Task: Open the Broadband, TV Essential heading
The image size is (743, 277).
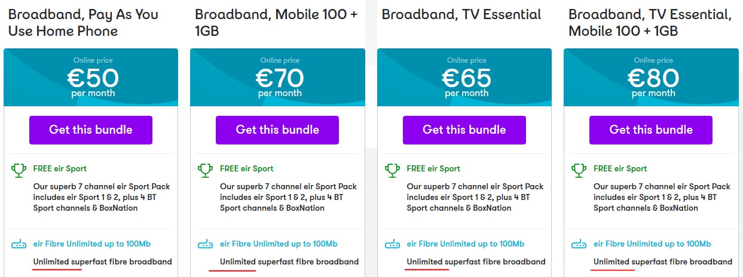Action: tap(461, 14)
